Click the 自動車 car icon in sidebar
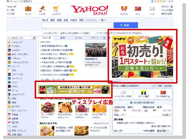Screen dimensions: 186x139 [x=9, y=118]
